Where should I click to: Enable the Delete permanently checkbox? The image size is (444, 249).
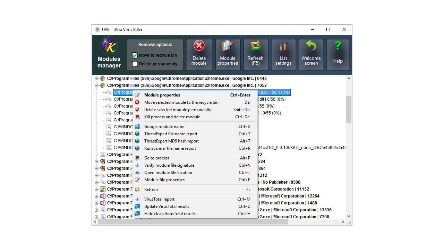tap(134, 64)
